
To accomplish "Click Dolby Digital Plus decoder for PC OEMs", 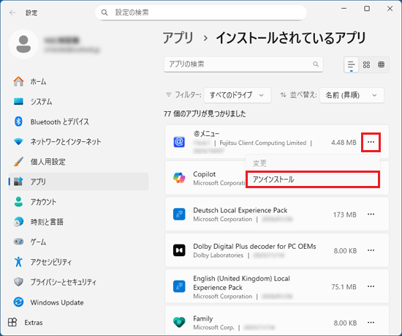I will click(254, 247).
